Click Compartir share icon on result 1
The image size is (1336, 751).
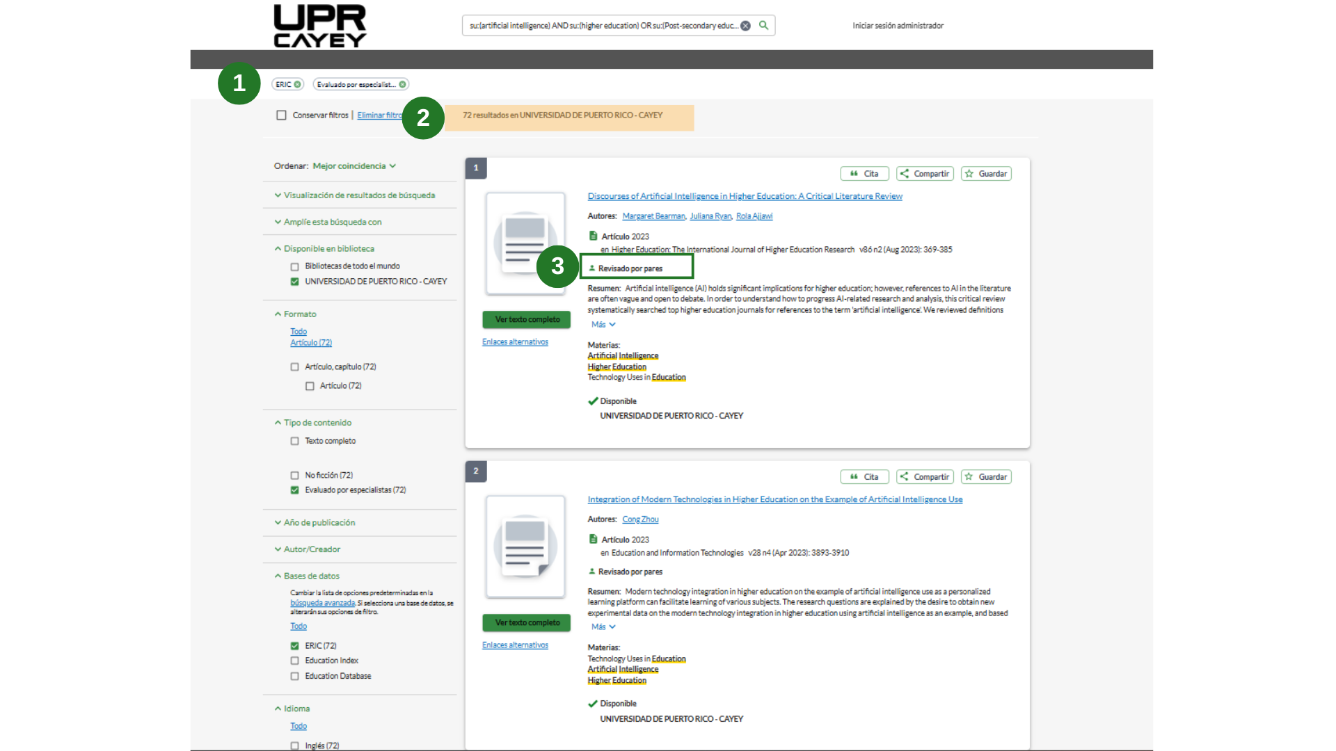point(904,174)
